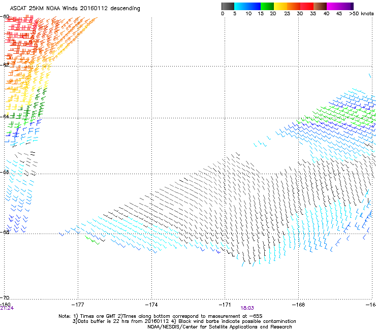Click the gray 0-5 knot color bar segment
The image size is (376, 330).
click(x=228, y=6)
